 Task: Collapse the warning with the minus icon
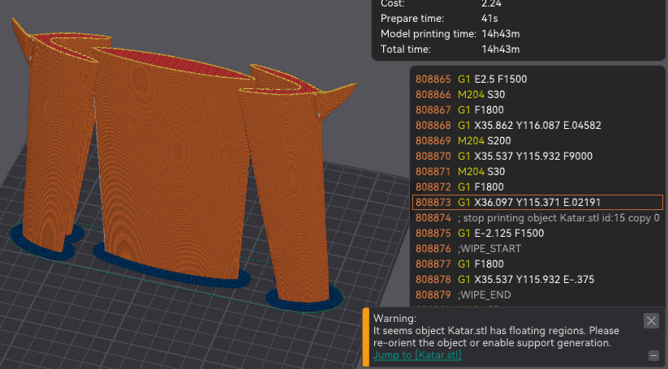653,355
